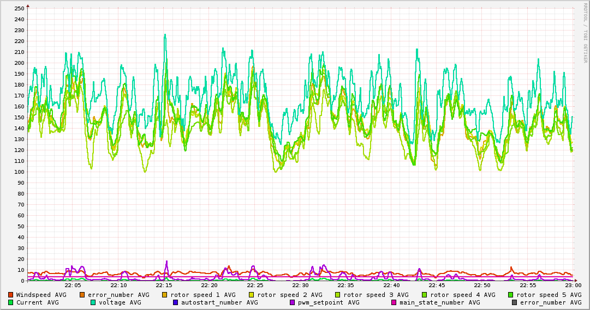Click the 'rotor speed 4 AVG' legend text

pyautogui.click(x=463, y=295)
